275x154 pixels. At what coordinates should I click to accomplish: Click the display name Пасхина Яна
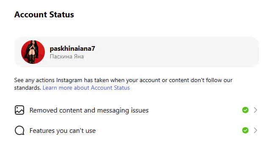tap(67, 57)
